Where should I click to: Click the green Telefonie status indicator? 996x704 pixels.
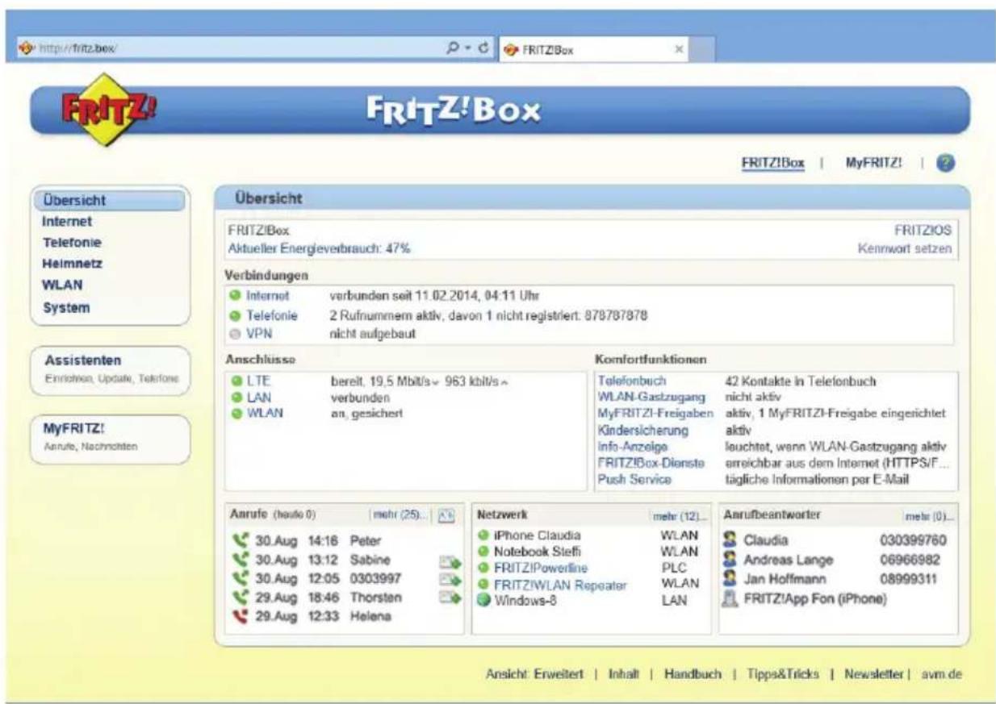coord(236,317)
